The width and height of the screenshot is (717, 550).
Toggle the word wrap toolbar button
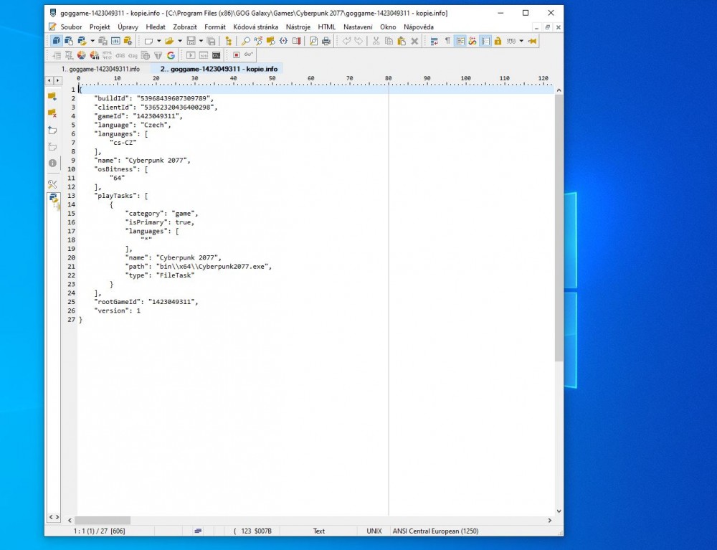point(435,41)
